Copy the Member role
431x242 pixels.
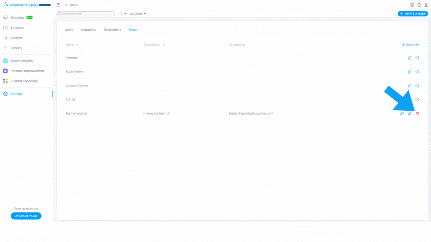[410, 58]
